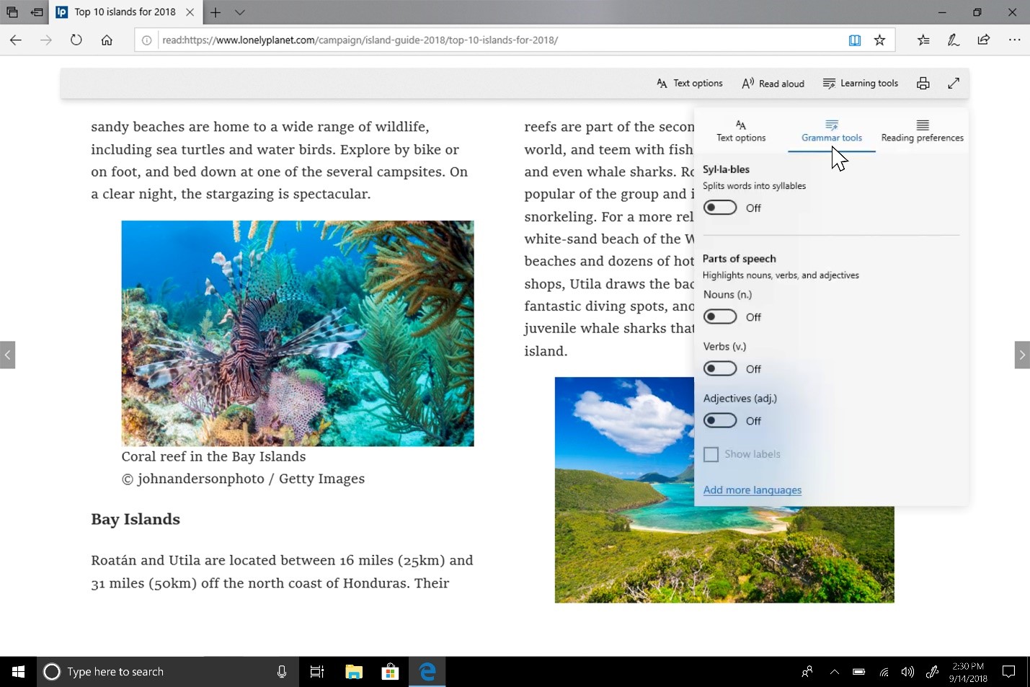This screenshot has height=687, width=1030.
Task: Open network settings tray icon
Action: tap(884, 672)
